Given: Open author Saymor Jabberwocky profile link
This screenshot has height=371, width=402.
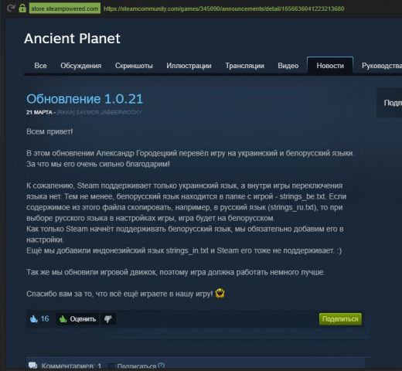Looking at the screenshot, I should (99, 112).
